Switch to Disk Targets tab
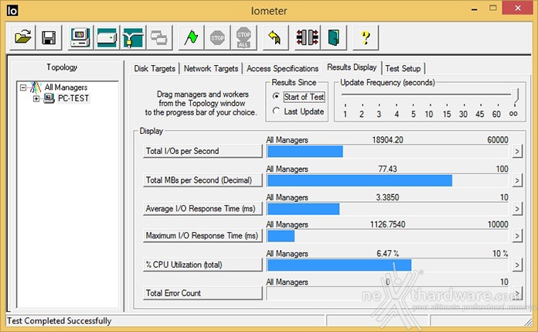Screen dimensions: 538x332 [x=155, y=68]
